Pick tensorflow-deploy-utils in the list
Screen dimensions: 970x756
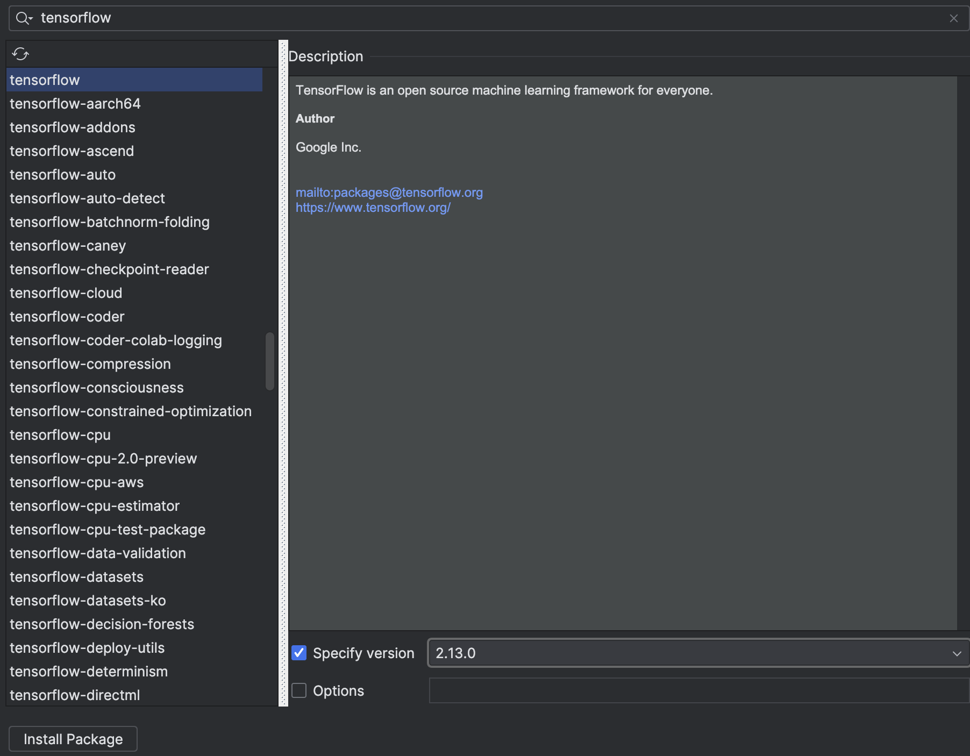click(x=134, y=647)
